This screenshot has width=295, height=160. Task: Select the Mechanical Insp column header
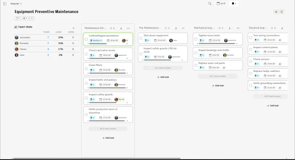[x=204, y=28]
